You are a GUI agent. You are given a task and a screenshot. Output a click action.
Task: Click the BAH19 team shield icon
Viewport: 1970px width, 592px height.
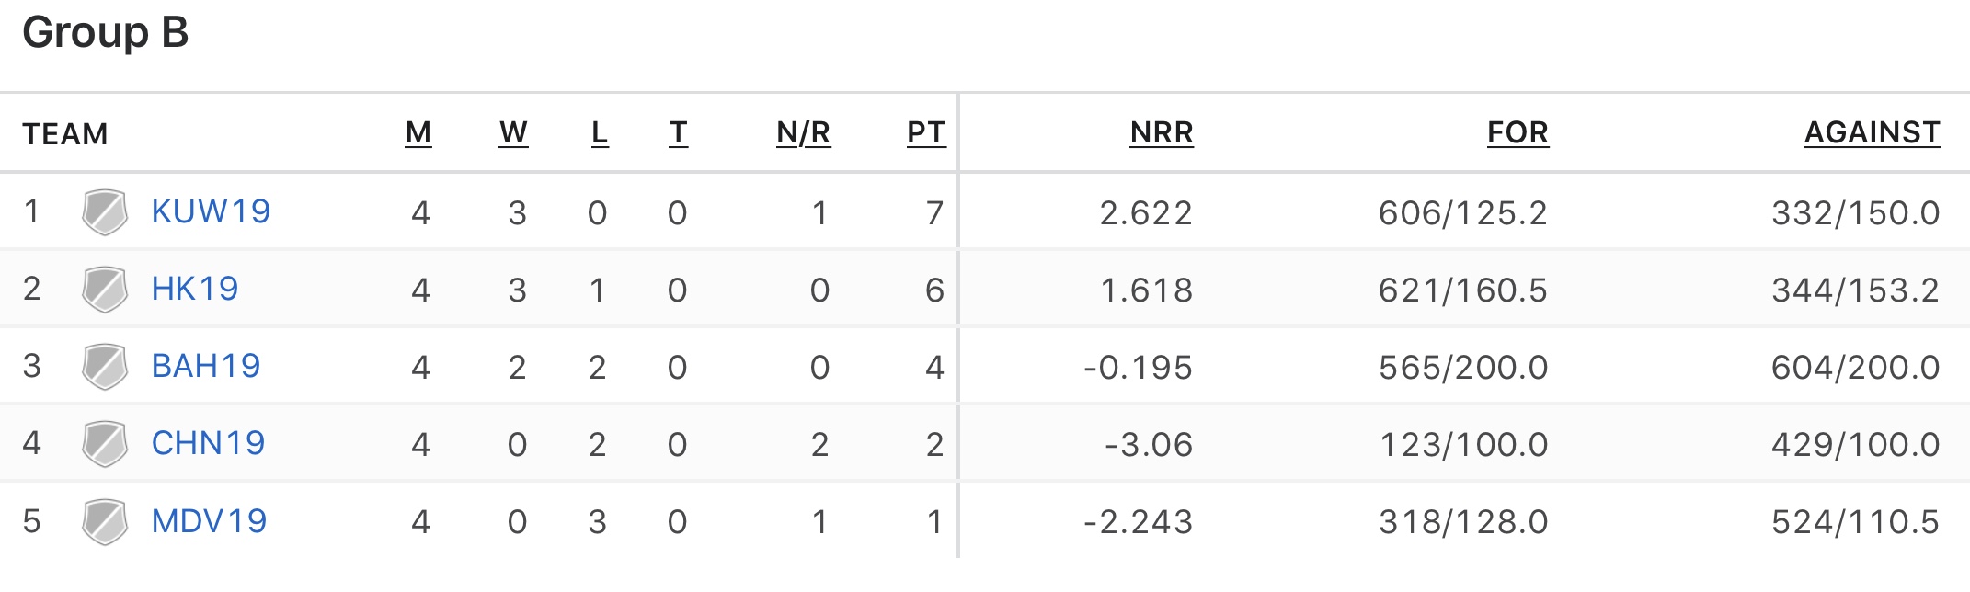tap(105, 367)
